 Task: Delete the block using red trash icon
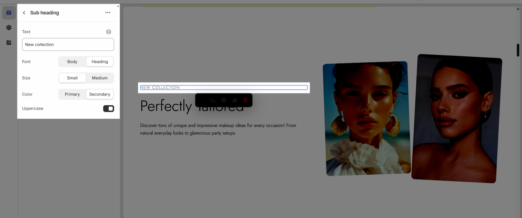(246, 100)
